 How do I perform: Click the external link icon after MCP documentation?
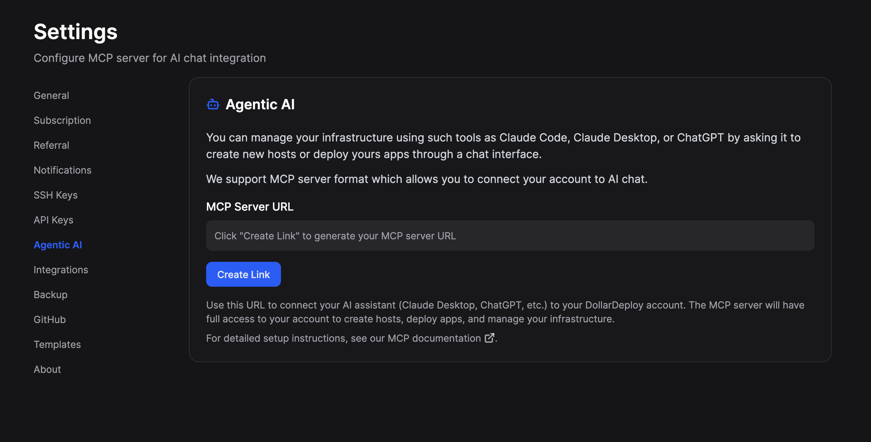pyautogui.click(x=489, y=338)
